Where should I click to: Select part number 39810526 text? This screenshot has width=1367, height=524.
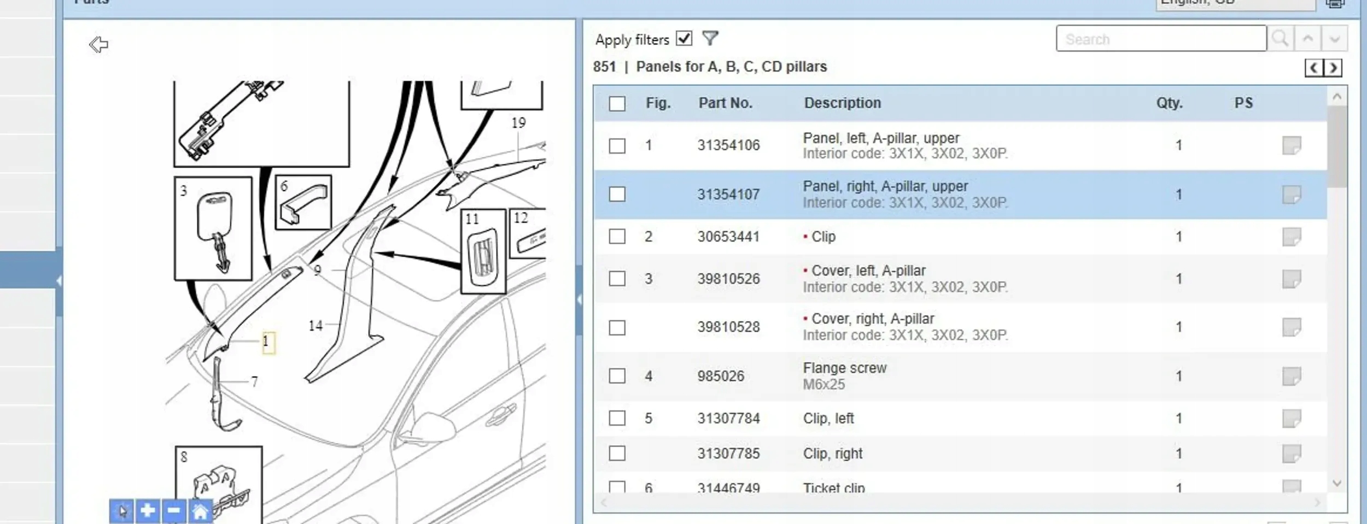point(728,279)
